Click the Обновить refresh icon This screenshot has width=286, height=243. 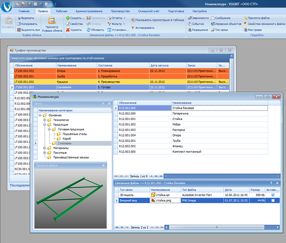pyautogui.click(x=88, y=29)
